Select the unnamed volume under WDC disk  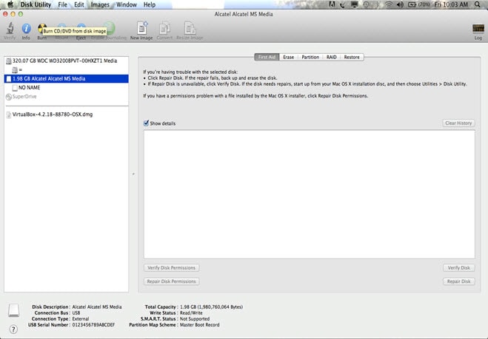tap(67, 70)
